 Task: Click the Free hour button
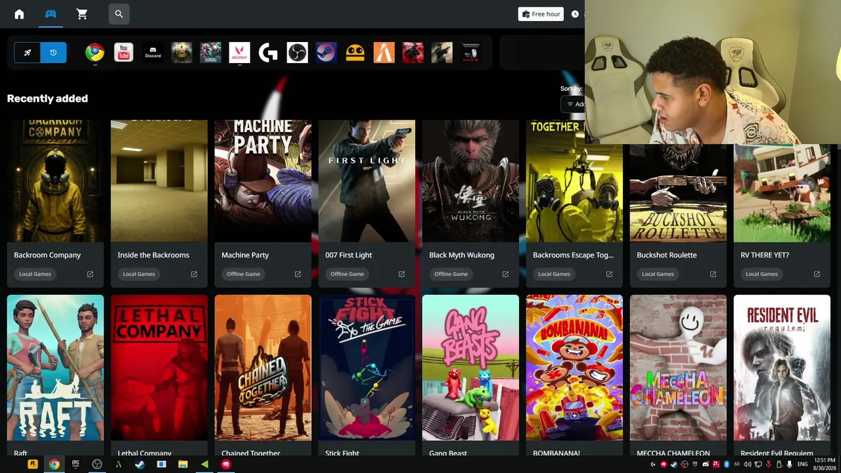pyautogui.click(x=541, y=14)
